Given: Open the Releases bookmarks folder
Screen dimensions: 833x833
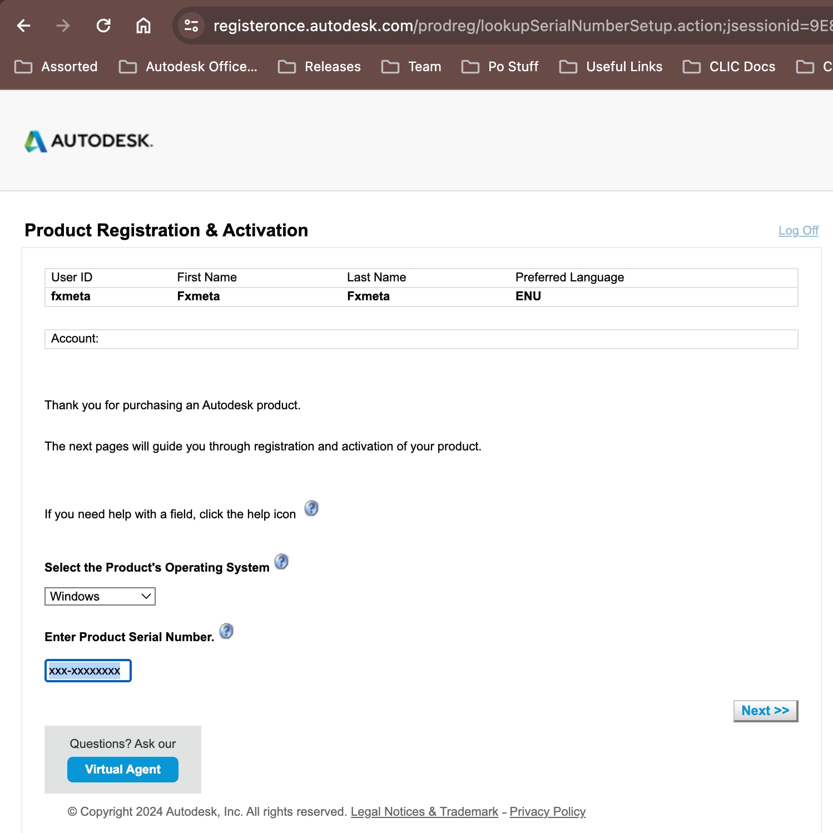Looking at the screenshot, I should [320, 67].
